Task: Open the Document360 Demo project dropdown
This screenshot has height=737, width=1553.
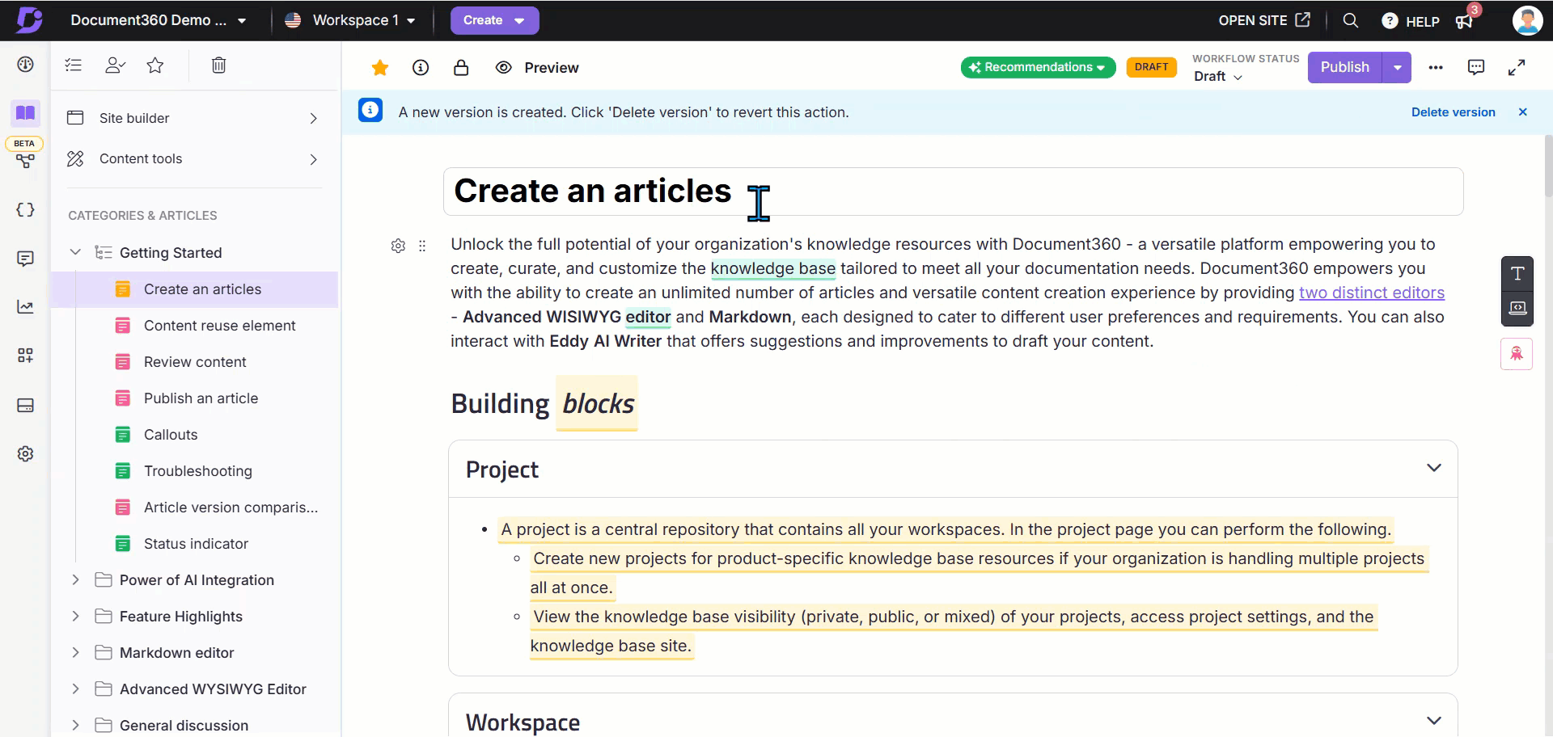Action: tap(159, 20)
